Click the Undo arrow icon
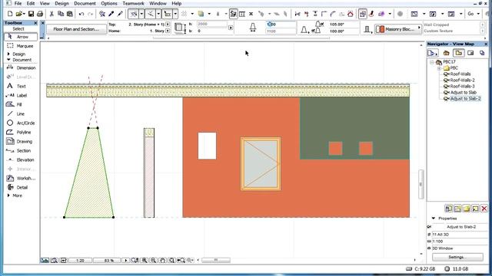492x276 pixels. [x=81, y=14]
